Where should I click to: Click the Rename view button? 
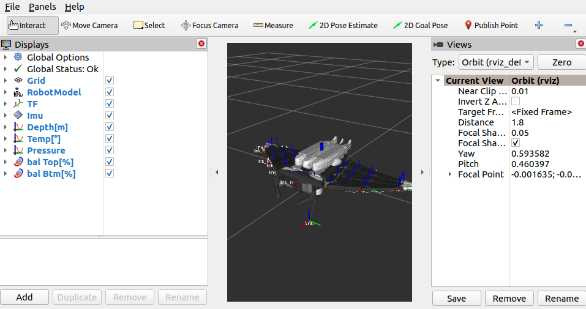[562, 299]
